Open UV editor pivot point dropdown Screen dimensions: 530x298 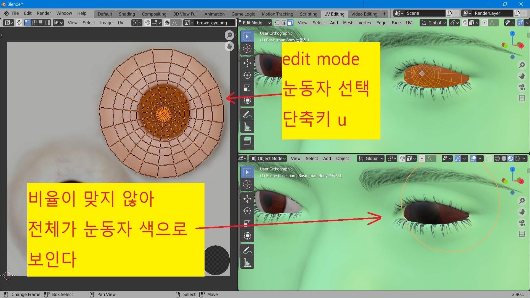pyautogui.click(x=137, y=23)
